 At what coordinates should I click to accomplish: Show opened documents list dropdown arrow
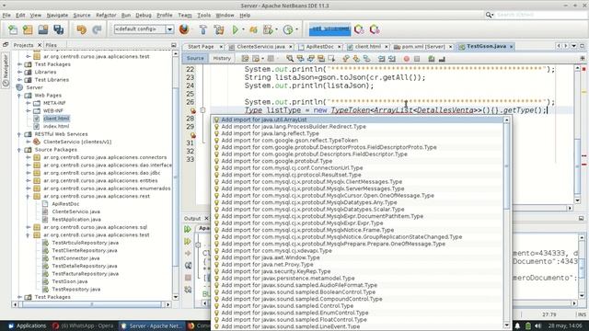tap(574, 46)
